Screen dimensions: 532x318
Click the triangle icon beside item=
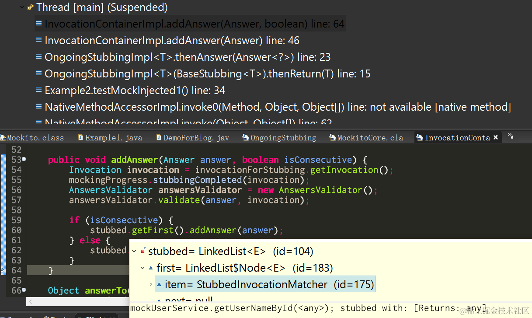[x=160, y=285]
